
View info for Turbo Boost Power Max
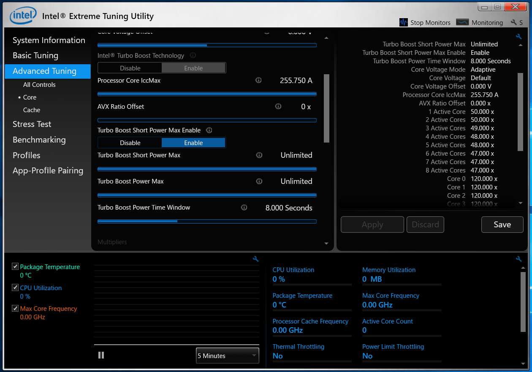259,181
